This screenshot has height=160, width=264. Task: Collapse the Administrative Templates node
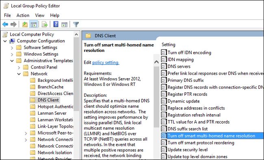coord(12,61)
